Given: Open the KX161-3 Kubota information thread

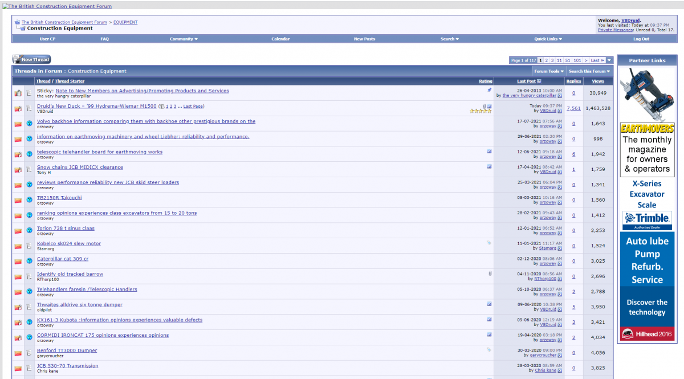Looking at the screenshot, I should click(x=120, y=320).
